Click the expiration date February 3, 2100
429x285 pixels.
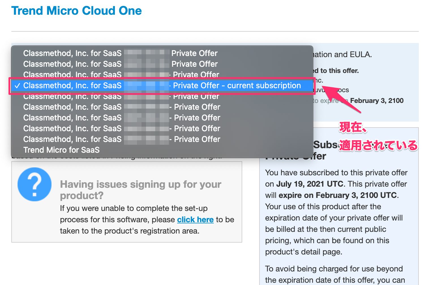(x=377, y=101)
